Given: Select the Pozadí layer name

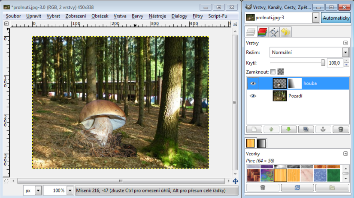Looking at the screenshot, I should [295, 96].
